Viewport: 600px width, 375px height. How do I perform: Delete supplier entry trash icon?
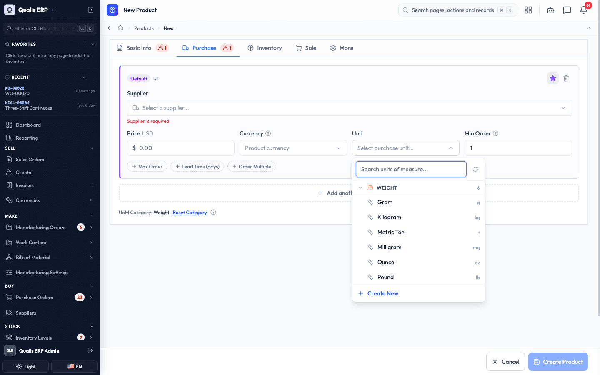point(566,78)
